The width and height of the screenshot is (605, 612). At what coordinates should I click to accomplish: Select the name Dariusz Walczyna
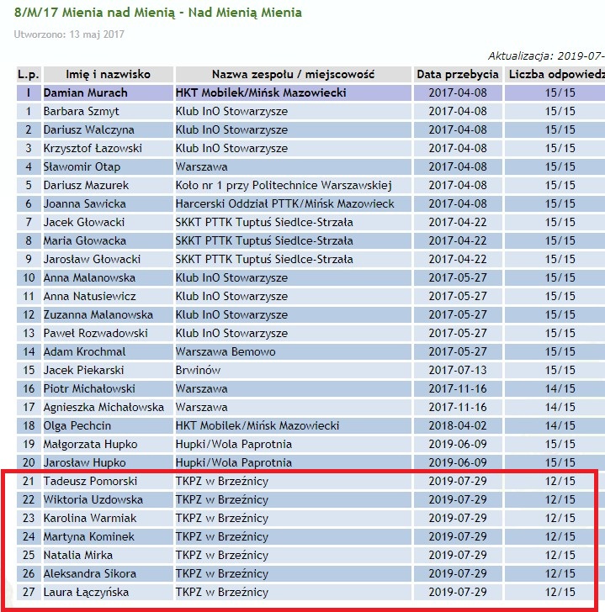click(x=89, y=129)
